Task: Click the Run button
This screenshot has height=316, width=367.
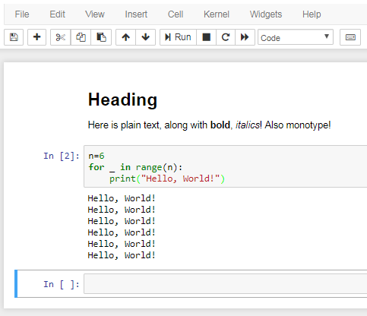Action: pyautogui.click(x=178, y=37)
